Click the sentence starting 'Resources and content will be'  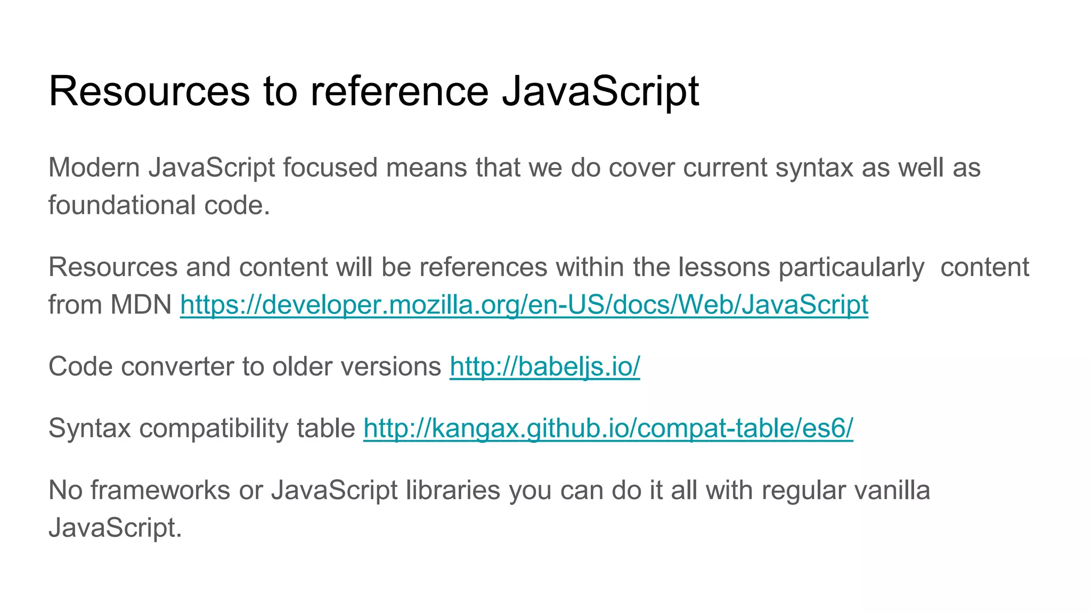(x=539, y=286)
